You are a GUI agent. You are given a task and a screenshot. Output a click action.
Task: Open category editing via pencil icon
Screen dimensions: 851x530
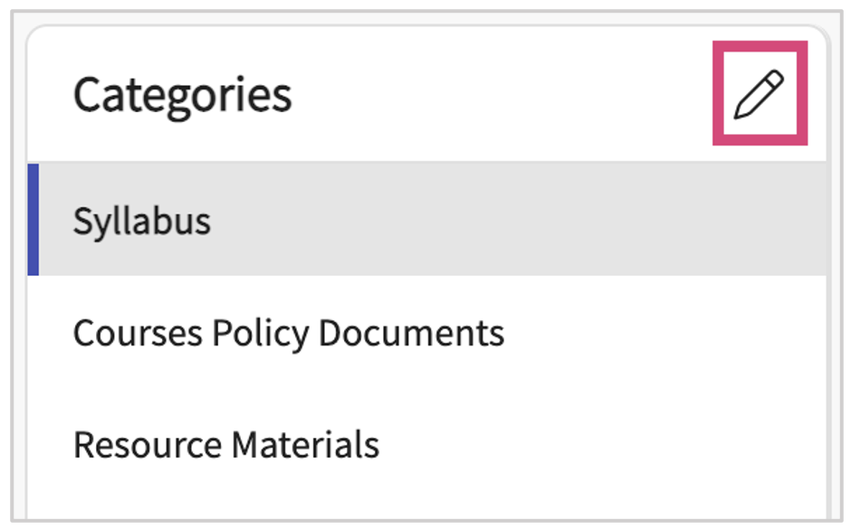click(x=759, y=94)
